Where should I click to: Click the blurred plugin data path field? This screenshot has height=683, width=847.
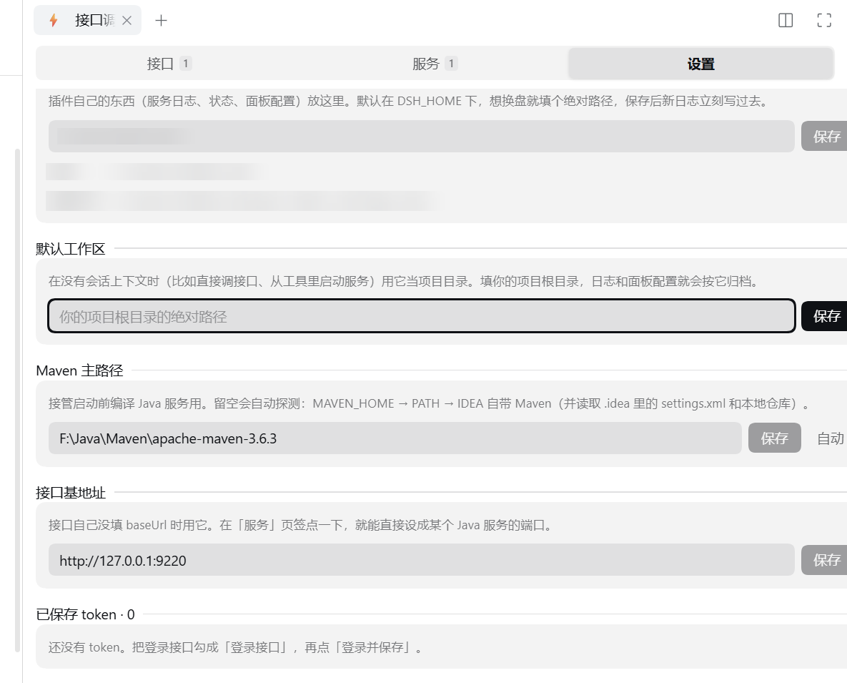[x=421, y=136]
